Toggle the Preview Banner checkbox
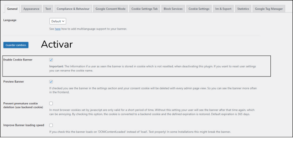Viewport: 293px width, 167px height. pos(51,82)
